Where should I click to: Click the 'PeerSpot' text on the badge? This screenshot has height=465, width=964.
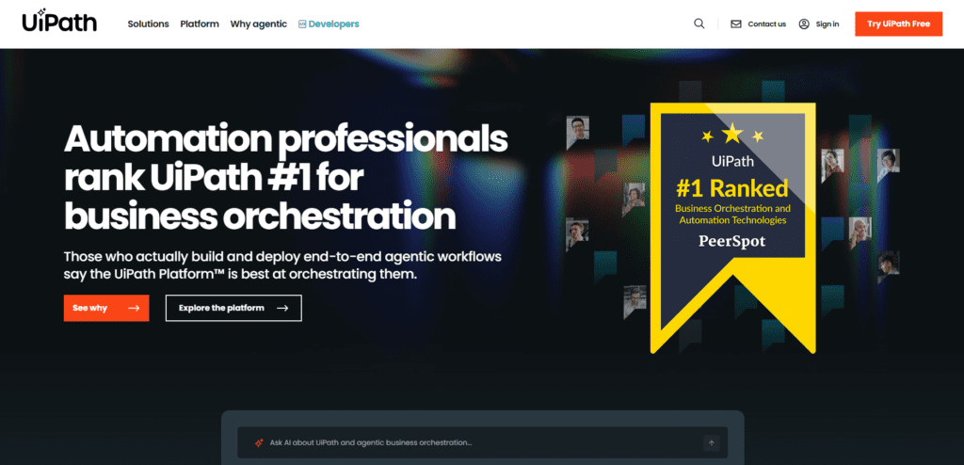tap(732, 241)
